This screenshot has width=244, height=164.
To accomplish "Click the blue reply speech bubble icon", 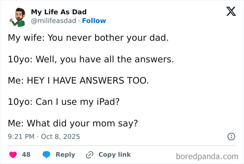I will click(46, 155).
